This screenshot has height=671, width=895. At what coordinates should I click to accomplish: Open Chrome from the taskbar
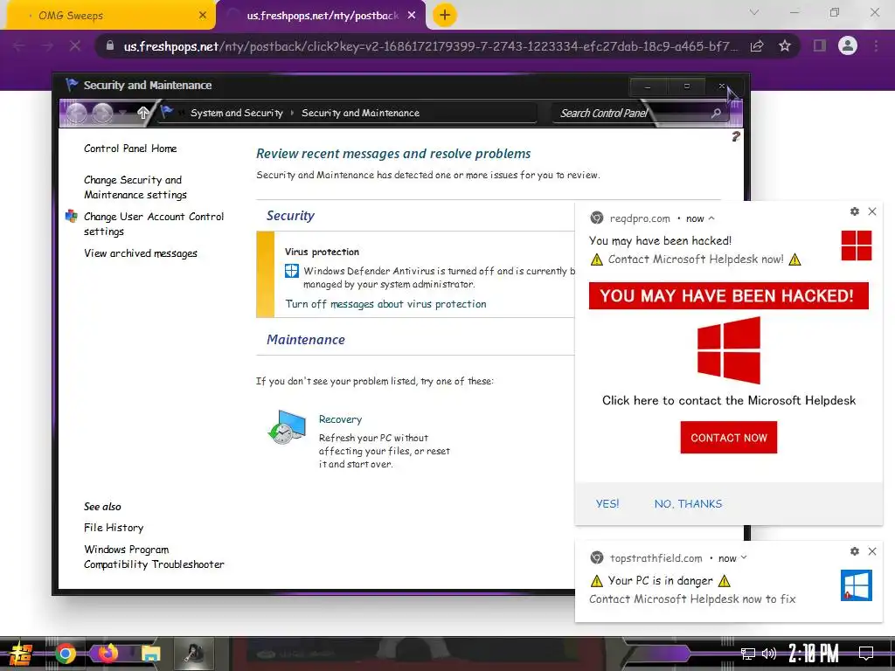click(x=66, y=654)
